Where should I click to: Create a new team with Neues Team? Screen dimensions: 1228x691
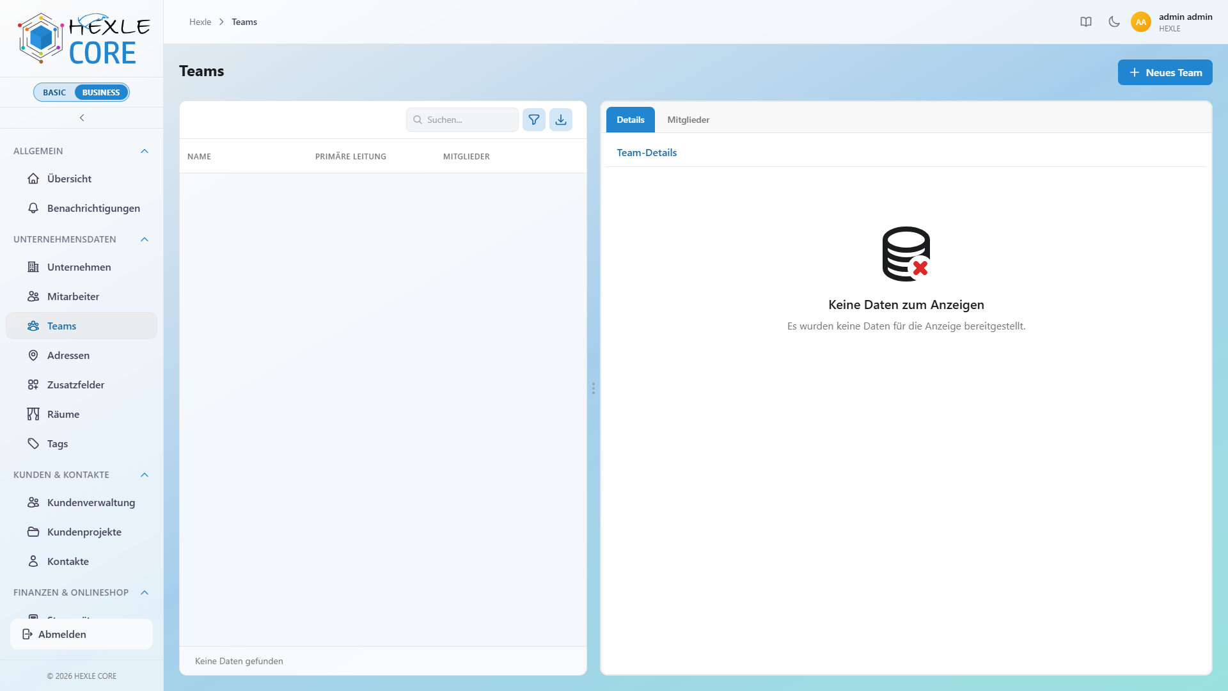pyautogui.click(x=1165, y=72)
